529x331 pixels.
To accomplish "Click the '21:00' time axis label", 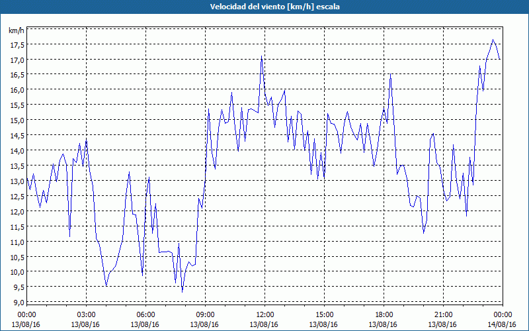I will pos(443,315).
